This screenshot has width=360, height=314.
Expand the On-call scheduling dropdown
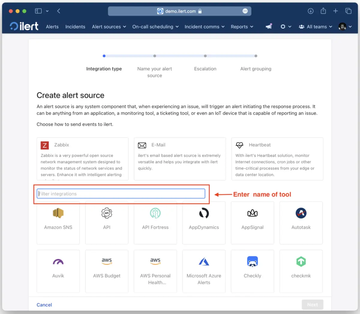pos(155,27)
